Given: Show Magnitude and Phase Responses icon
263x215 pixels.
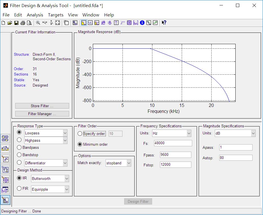Looking at the screenshot, I should pyautogui.click(x=97, y=23).
